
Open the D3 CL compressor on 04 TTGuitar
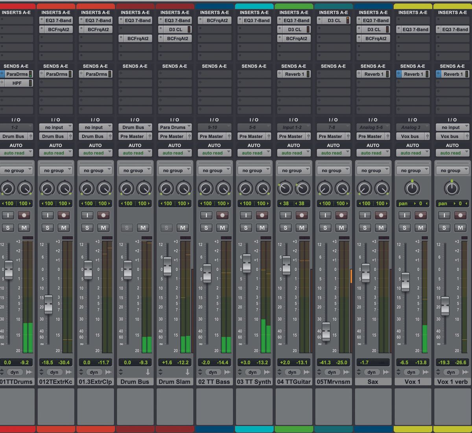pos(294,29)
